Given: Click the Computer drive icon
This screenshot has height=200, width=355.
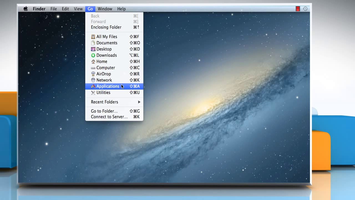Looking at the screenshot, I should tap(93, 68).
